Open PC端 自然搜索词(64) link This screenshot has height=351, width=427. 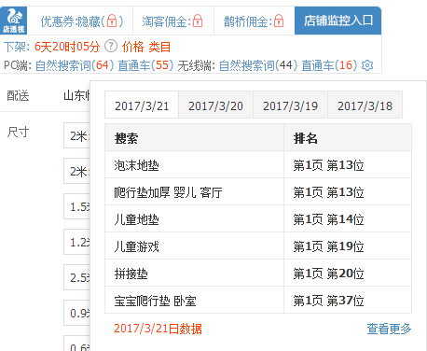(x=75, y=65)
